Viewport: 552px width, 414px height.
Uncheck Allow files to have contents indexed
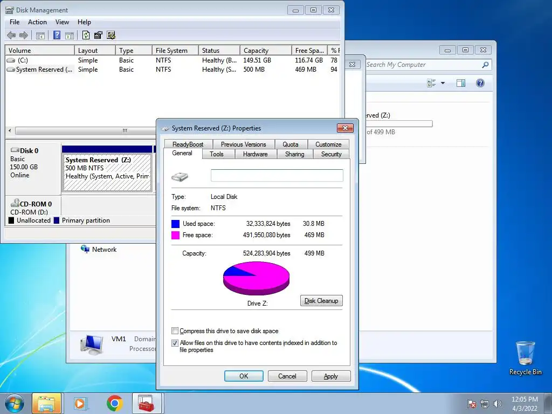click(175, 343)
